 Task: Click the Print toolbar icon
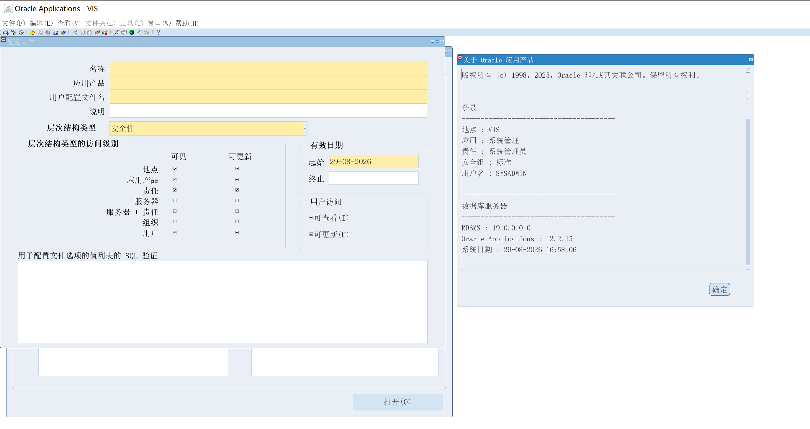point(55,32)
